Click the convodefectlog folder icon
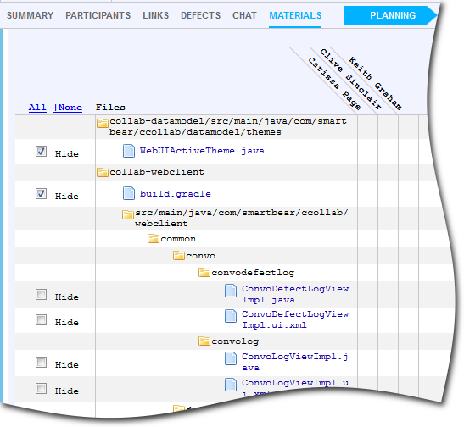This screenshot has height=427, width=464. point(204,273)
